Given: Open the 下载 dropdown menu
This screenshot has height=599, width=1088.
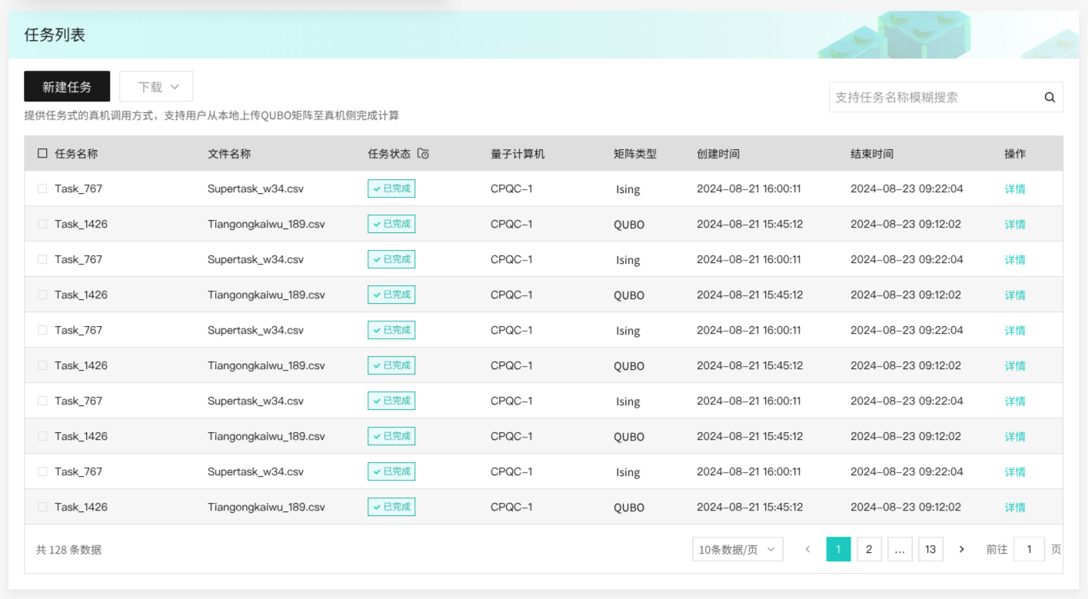Looking at the screenshot, I should click(156, 87).
